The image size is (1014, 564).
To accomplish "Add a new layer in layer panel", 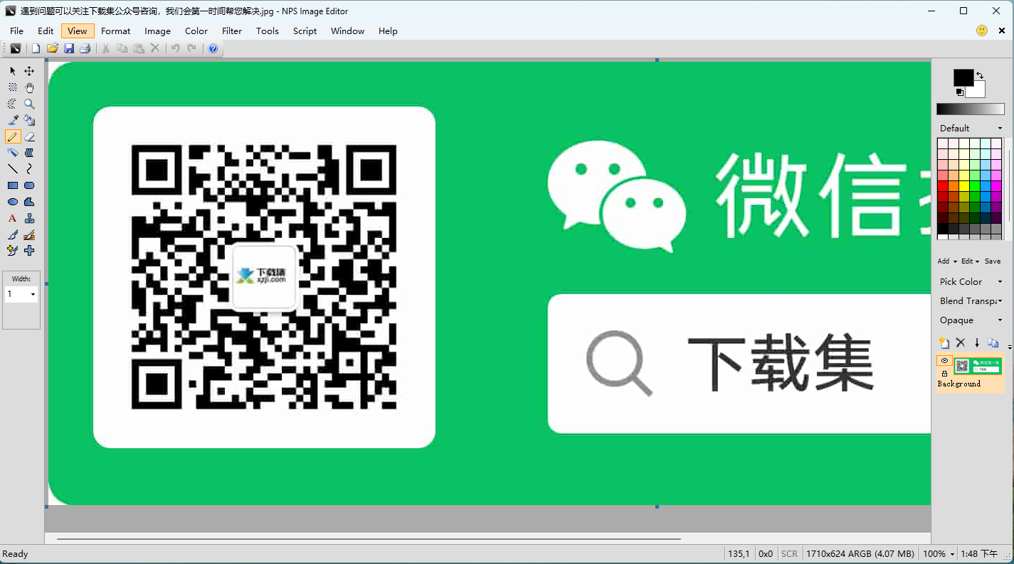I will point(944,343).
